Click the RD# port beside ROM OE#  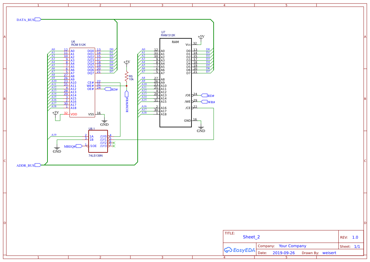click(x=108, y=89)
